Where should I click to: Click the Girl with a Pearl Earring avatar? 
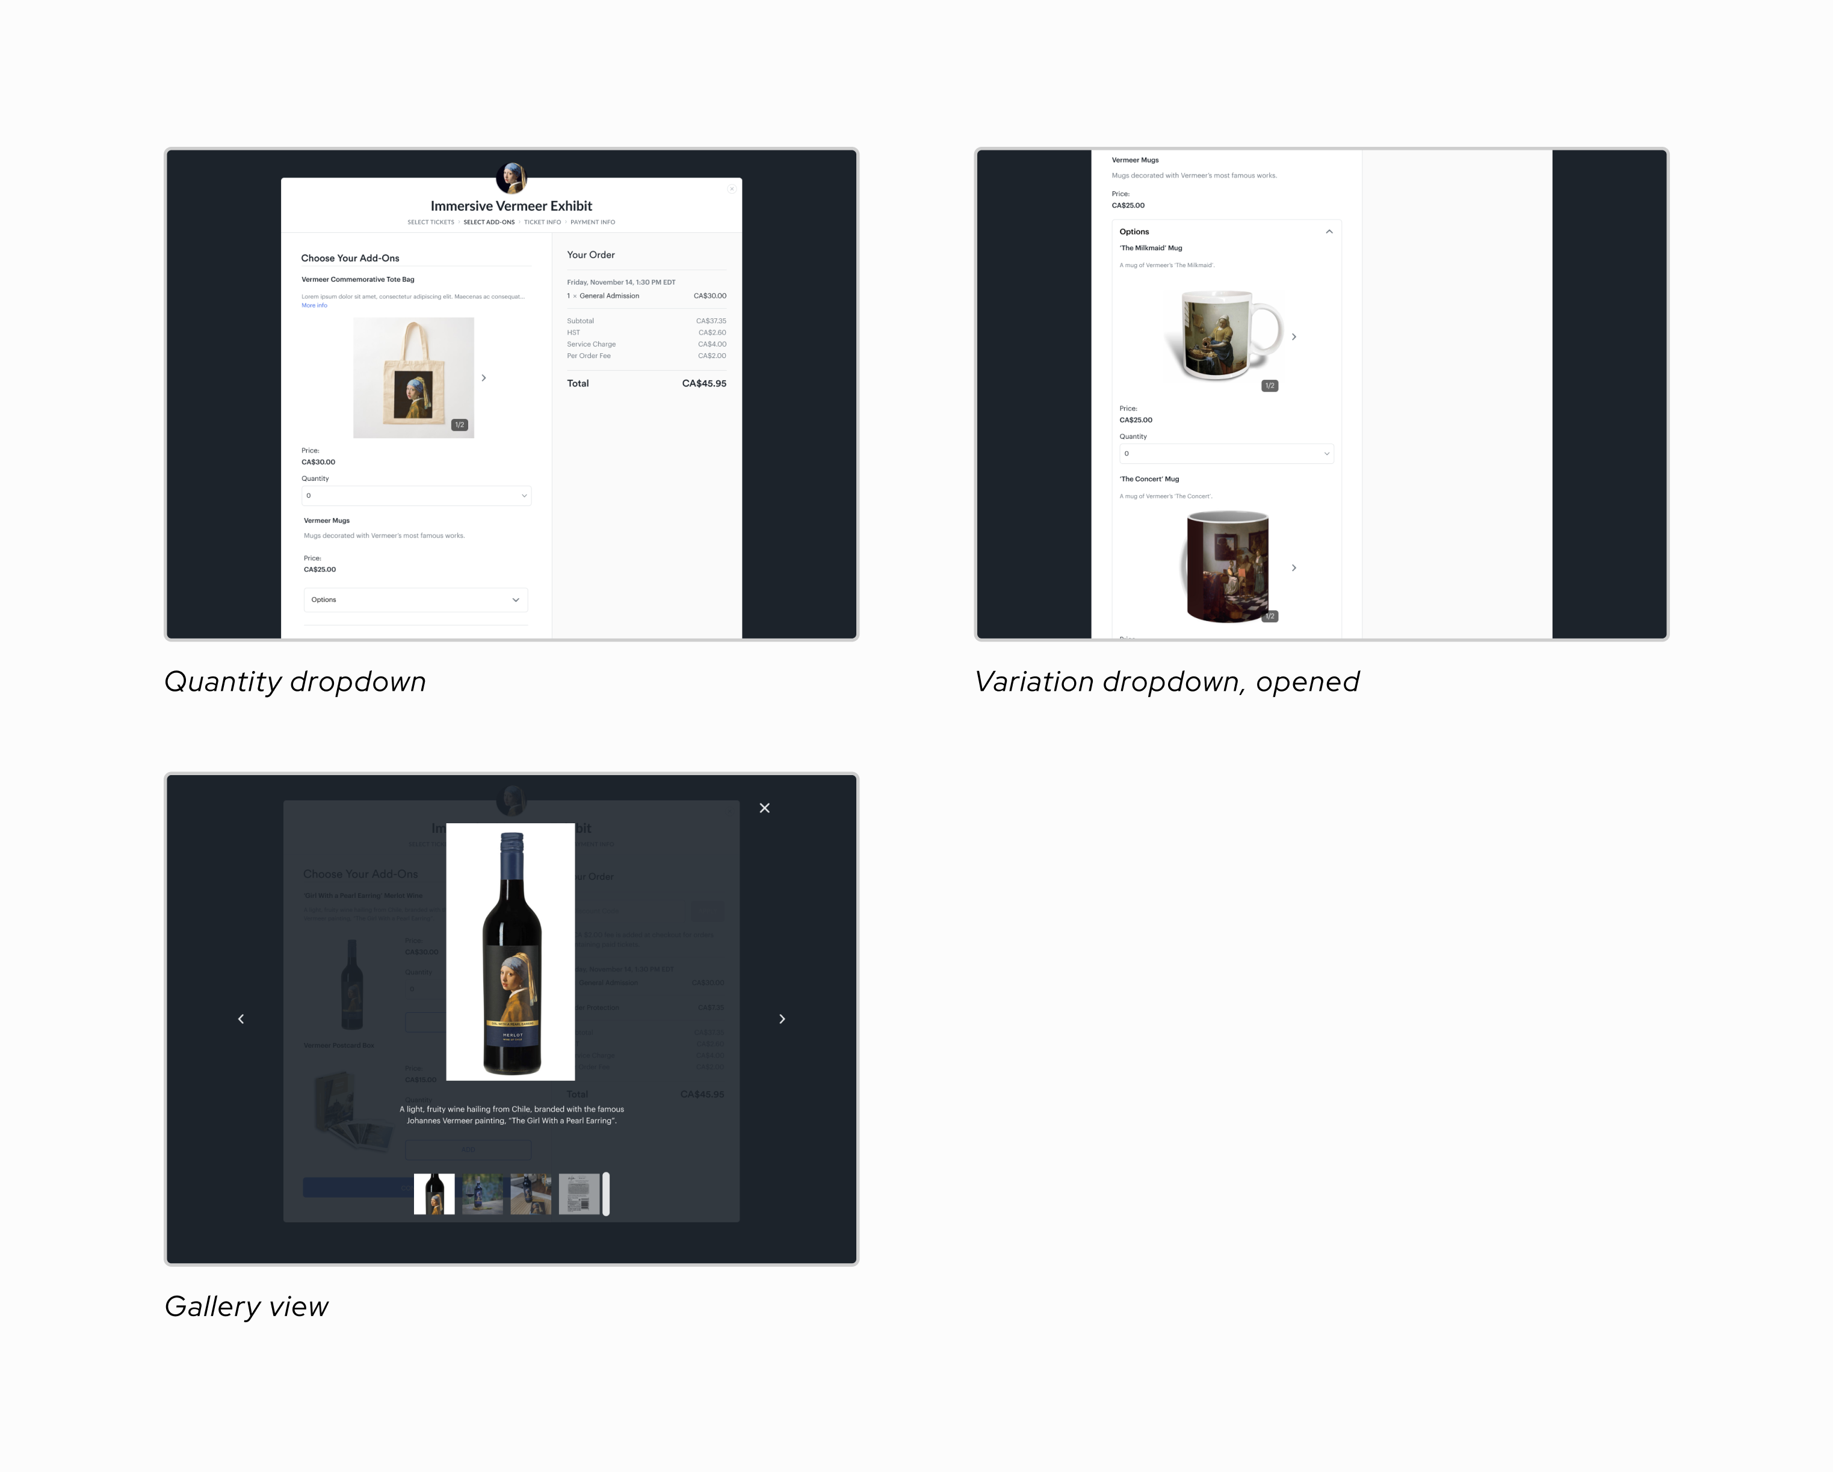pyautogui.click(x=512, y=178)
